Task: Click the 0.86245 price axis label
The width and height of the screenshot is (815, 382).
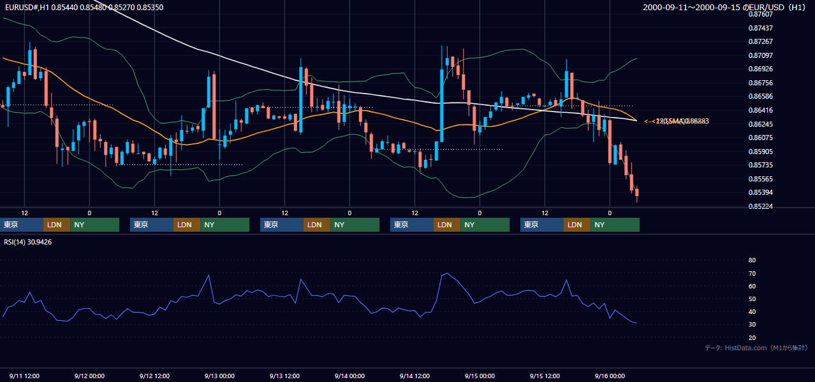Action: pos(760,124)
